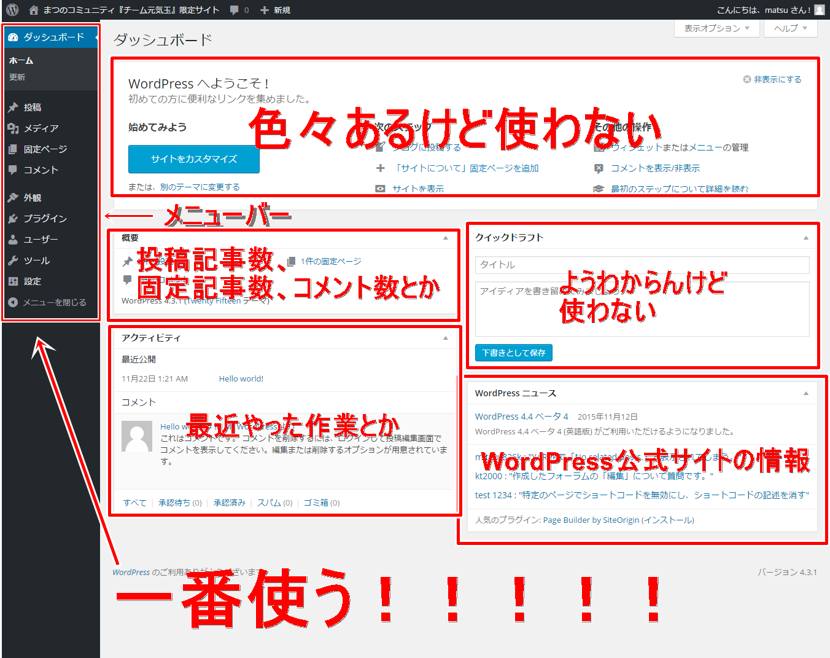830x658 pixels.
Task: Click the アイディア draft text area
Action: pyautogui.click(x=642, y=309)
